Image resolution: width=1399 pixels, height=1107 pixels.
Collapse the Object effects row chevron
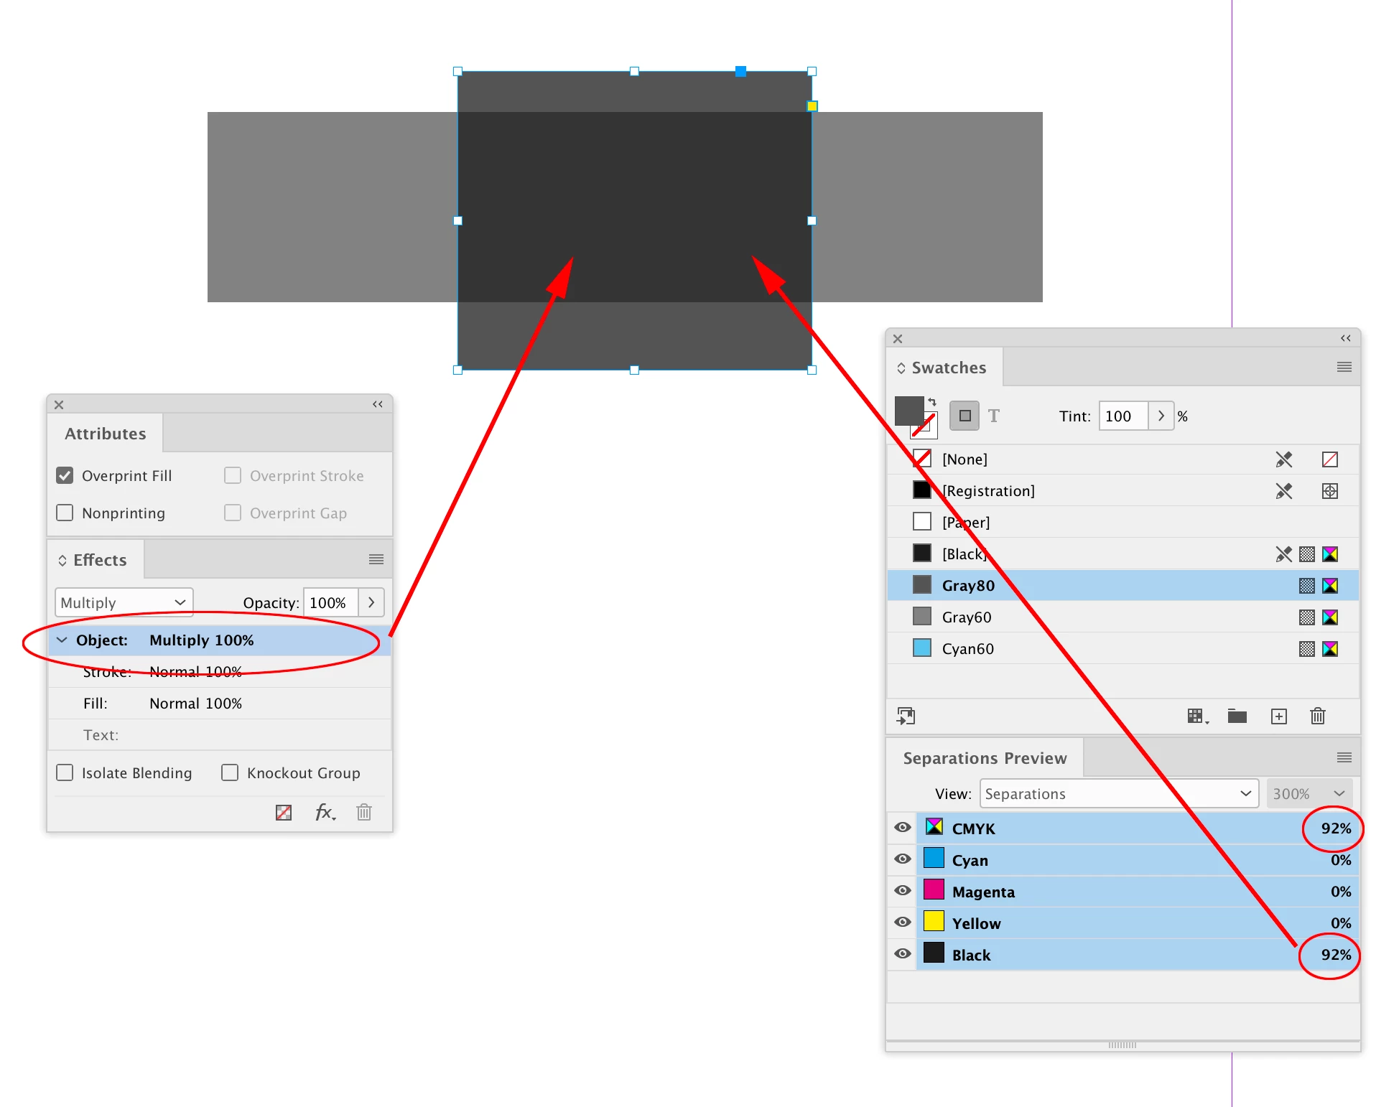coord(62,640)
